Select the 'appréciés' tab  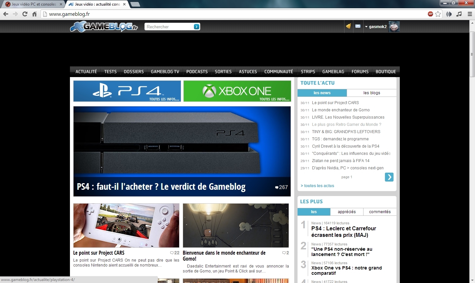click(347, 212)
